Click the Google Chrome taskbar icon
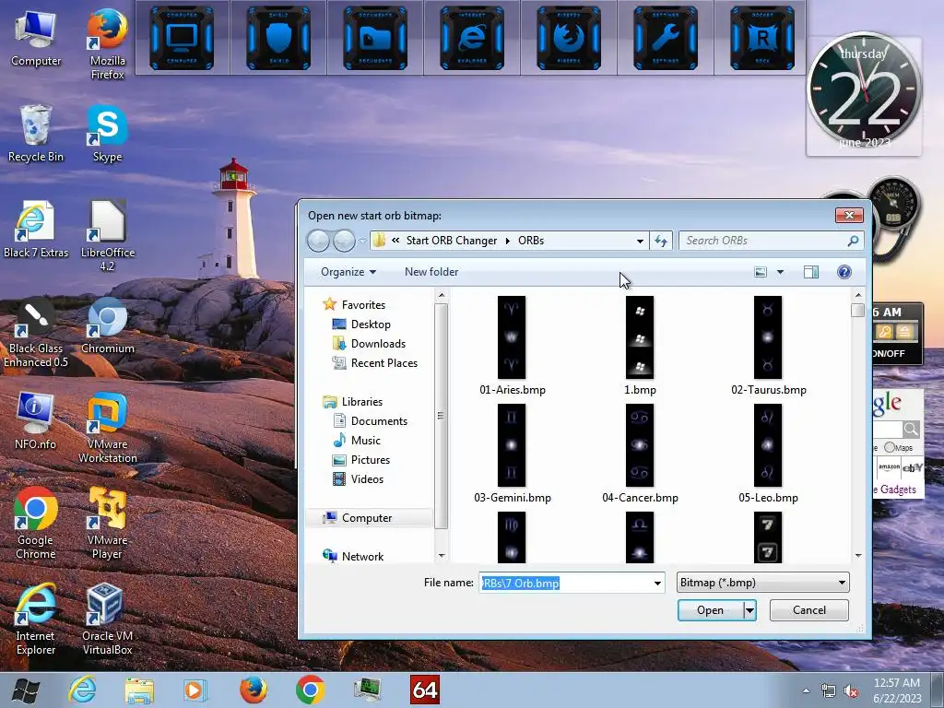This screenshot has height=708, width=944. point(311,690)
